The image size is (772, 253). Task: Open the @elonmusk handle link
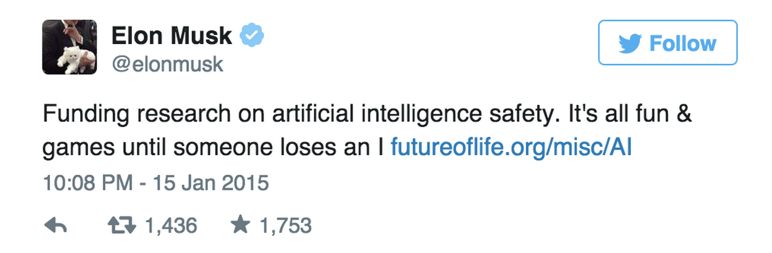click(x=167, y=64)
